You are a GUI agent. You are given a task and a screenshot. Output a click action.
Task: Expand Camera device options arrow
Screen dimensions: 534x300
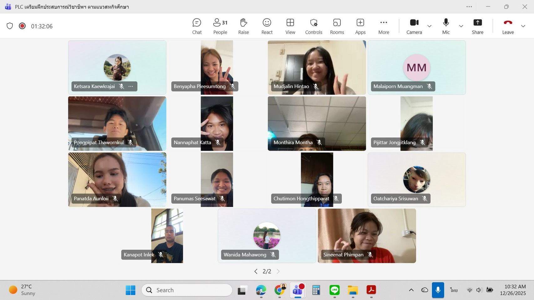pos(429,26)
